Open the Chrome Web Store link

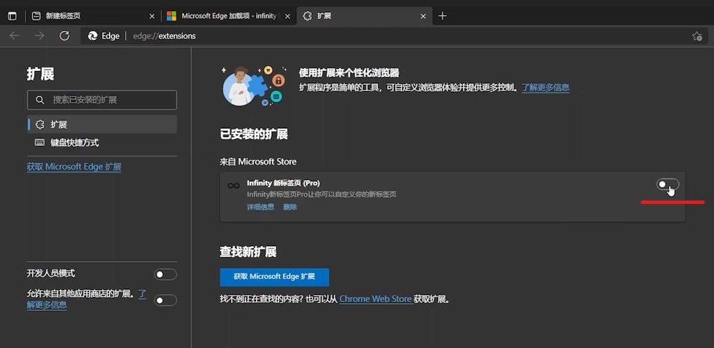[376, 299]
